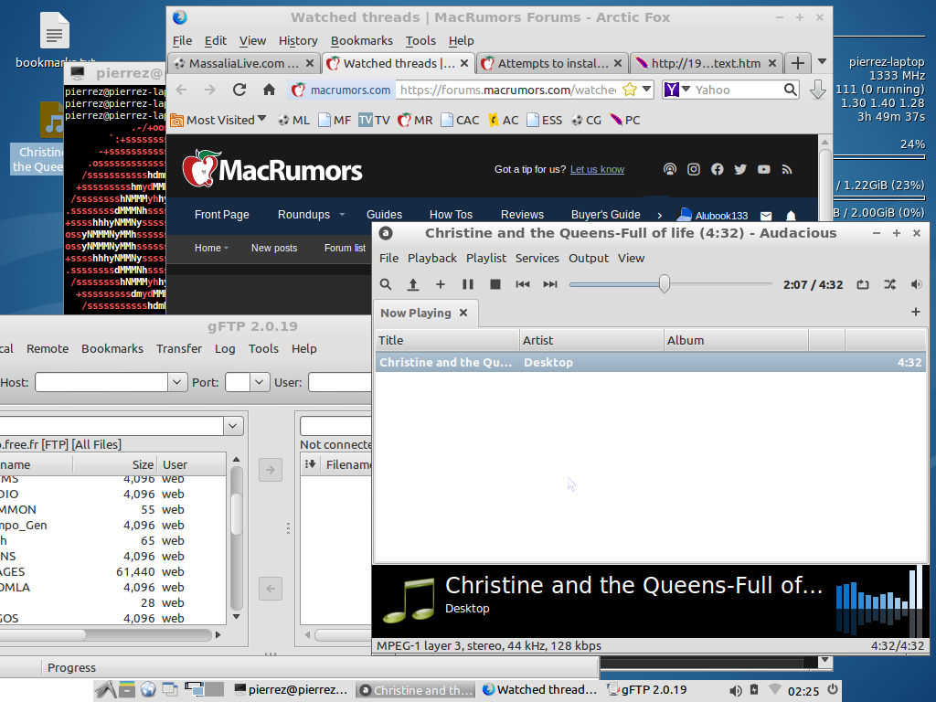Open gFTP Host dropdown arrow
This screenshot has height=702, width=936.
(x=176, y=382)
